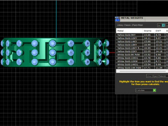
Task: Click the 15.52 grams cell
Action: pos(148,55)
